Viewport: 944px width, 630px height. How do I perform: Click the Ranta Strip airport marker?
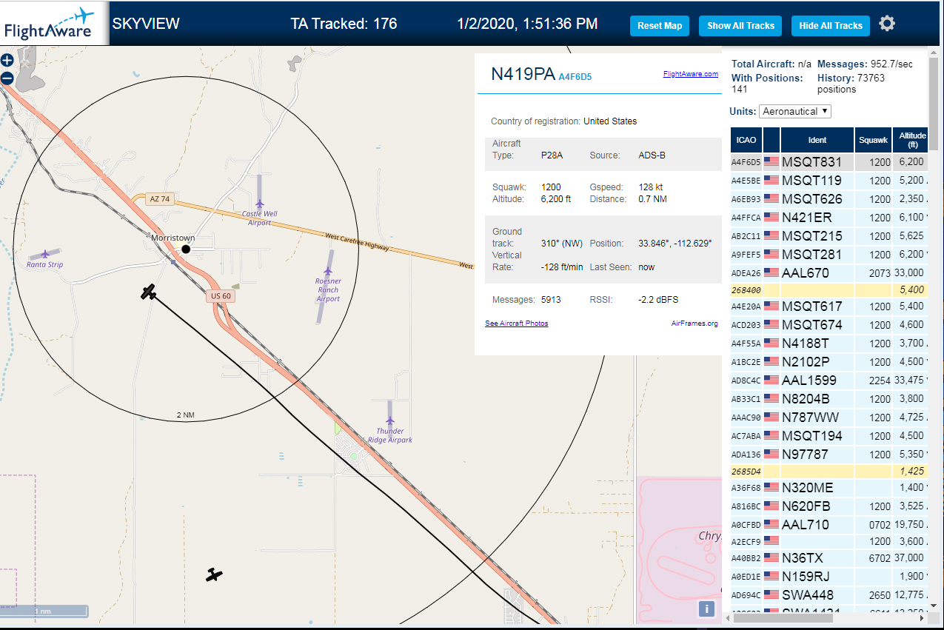click(45, 254)
